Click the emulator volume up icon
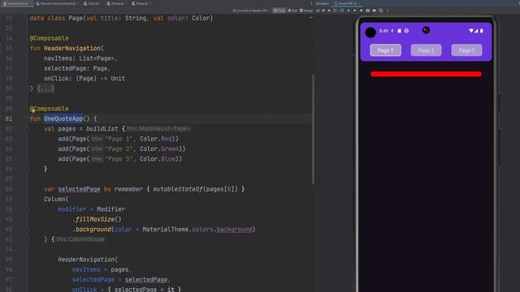This screenshot has height=292, width=520. tap(323, 11)
